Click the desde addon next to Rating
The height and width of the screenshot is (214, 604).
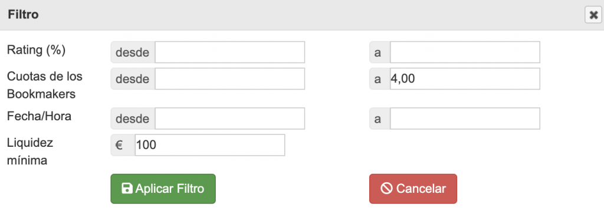click(x=133, y=52)
